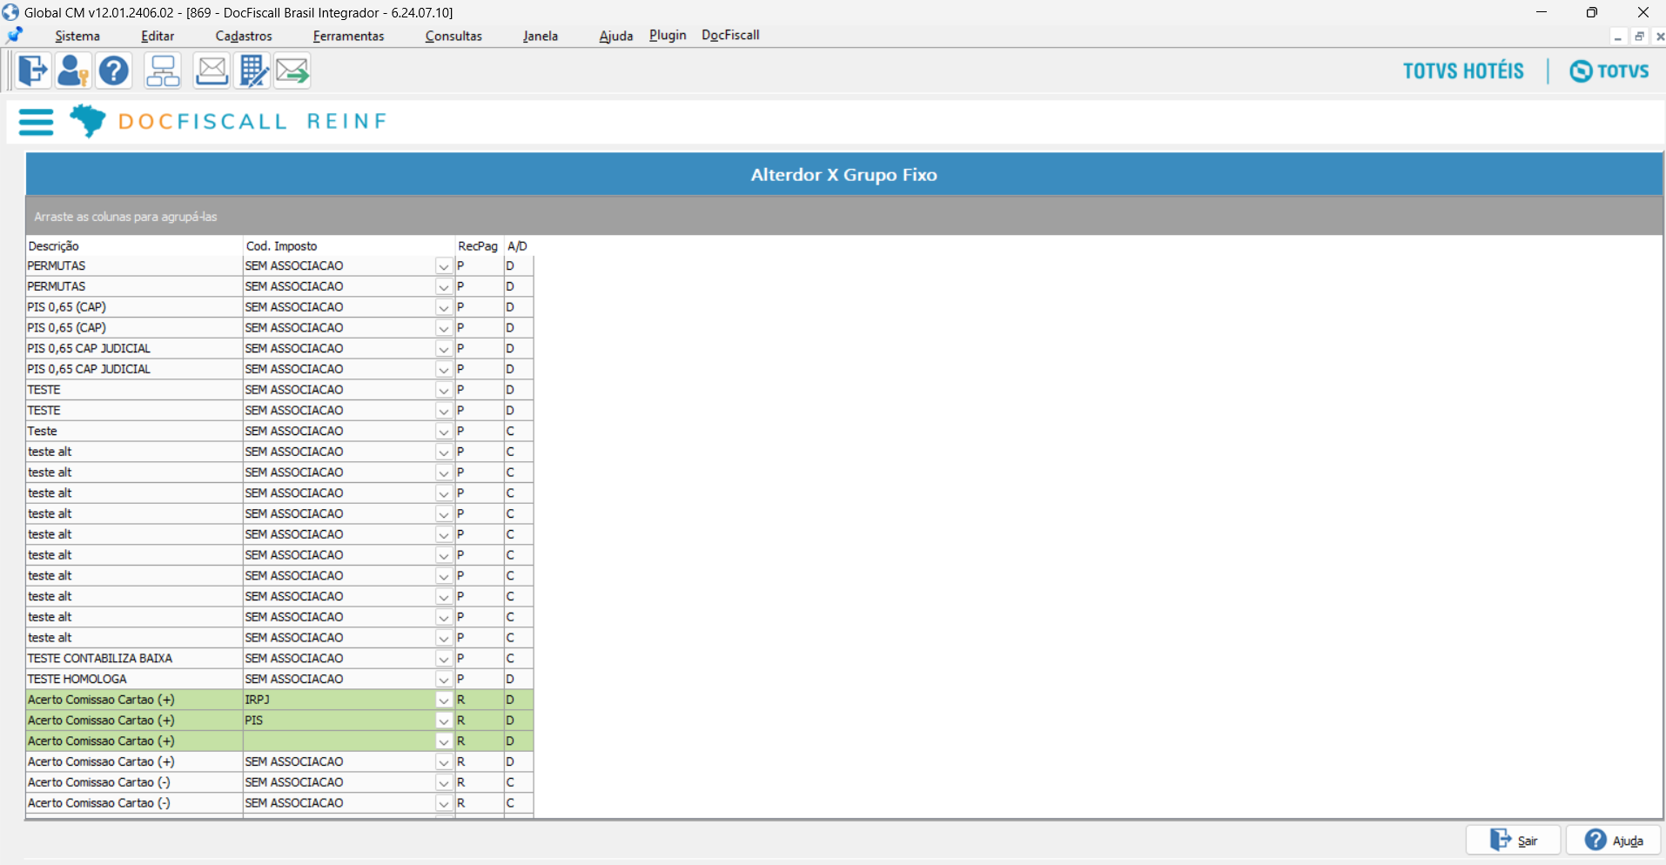The height and width of the screenshot is (865, 1666).
Task: Open Cod. Imposto dropdown for the 'Teste' row
Action: click(444, 432)
